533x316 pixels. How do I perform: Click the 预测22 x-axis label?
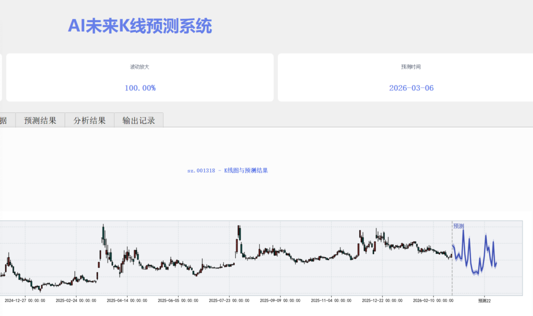point(485,300)
